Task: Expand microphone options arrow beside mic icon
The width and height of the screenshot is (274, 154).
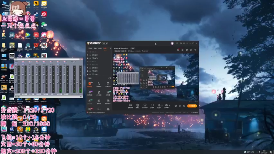Action: (x=162, y=105)
